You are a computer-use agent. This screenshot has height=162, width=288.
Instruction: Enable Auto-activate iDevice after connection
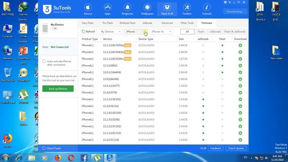(44, 61)
